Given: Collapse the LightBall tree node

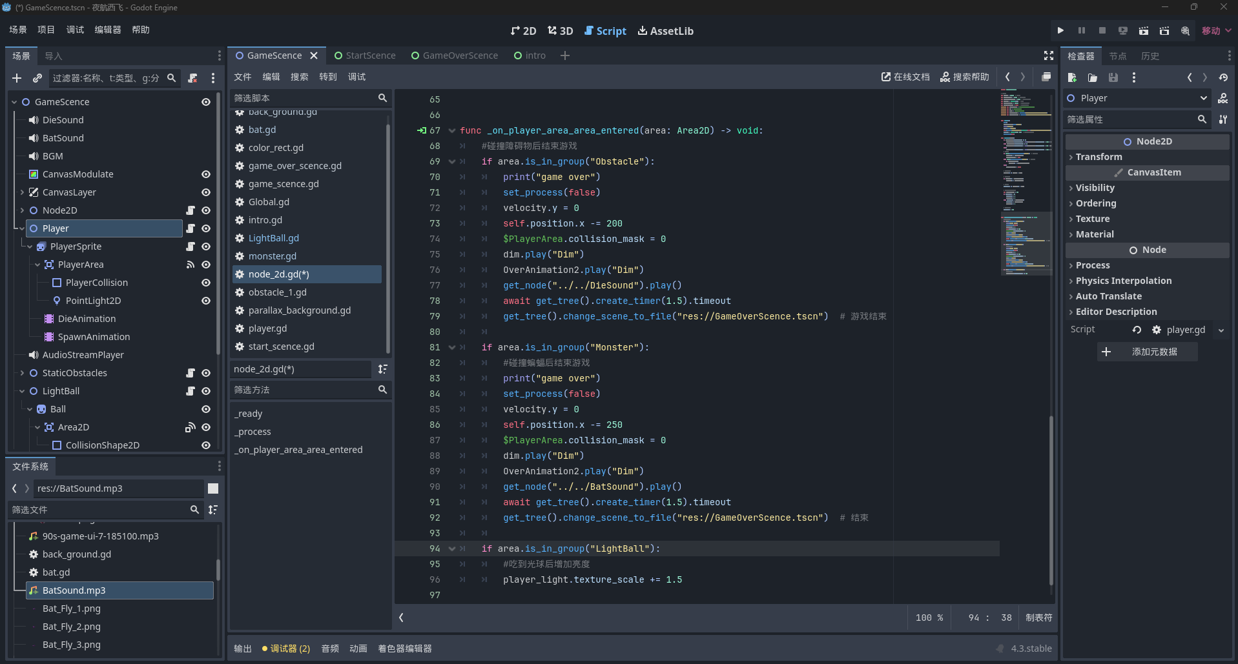Looking at the screenshot, I should (22, 391).
